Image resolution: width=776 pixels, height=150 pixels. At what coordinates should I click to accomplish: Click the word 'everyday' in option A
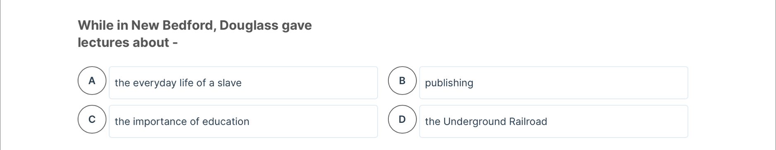coord(155,83)
